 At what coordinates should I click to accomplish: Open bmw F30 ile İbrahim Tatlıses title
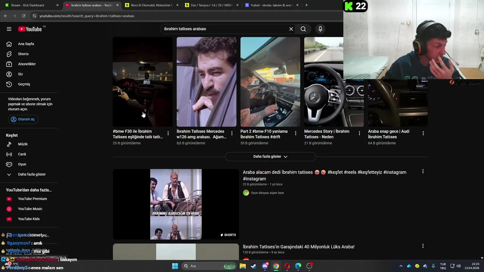tap(138, 134)
